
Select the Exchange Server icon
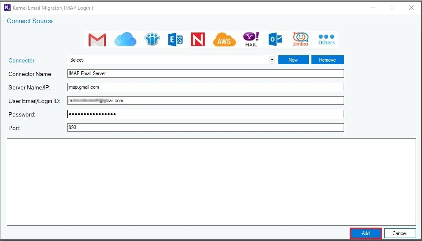click(175, 40)
